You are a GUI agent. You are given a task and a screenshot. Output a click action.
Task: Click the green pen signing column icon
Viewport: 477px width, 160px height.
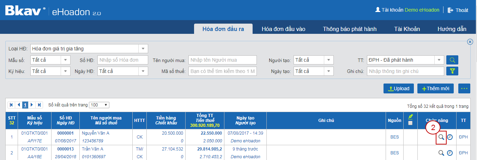coord(410,117)
